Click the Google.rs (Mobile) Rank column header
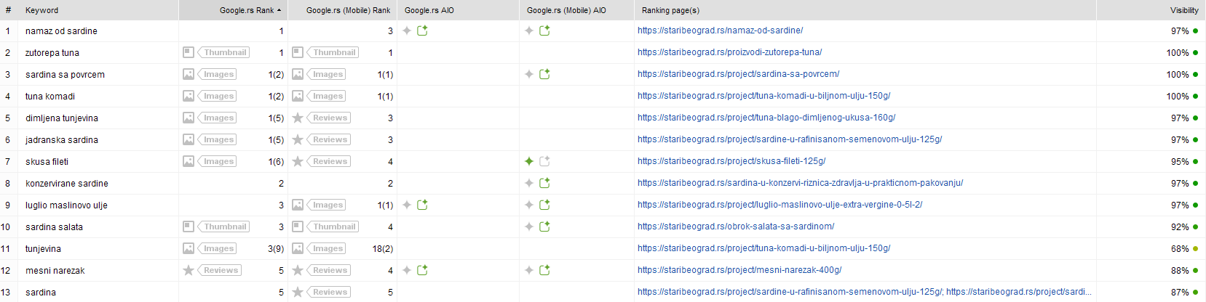This screenshot has width=1206, height=302. [348, 10]
